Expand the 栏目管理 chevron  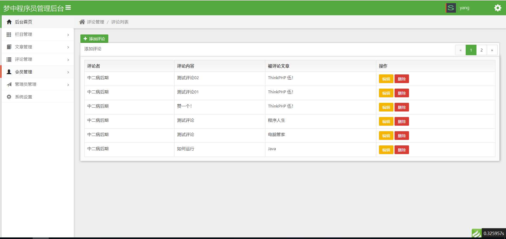point(68,35)
